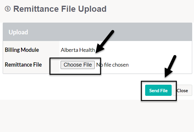Dismiss the upload form using Close
The image size is (194, 132).
182,90
